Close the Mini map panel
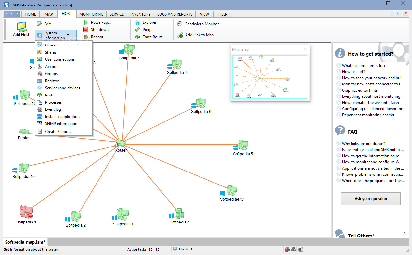This screenshot has width=412, height=255. [x=305, y=49]
